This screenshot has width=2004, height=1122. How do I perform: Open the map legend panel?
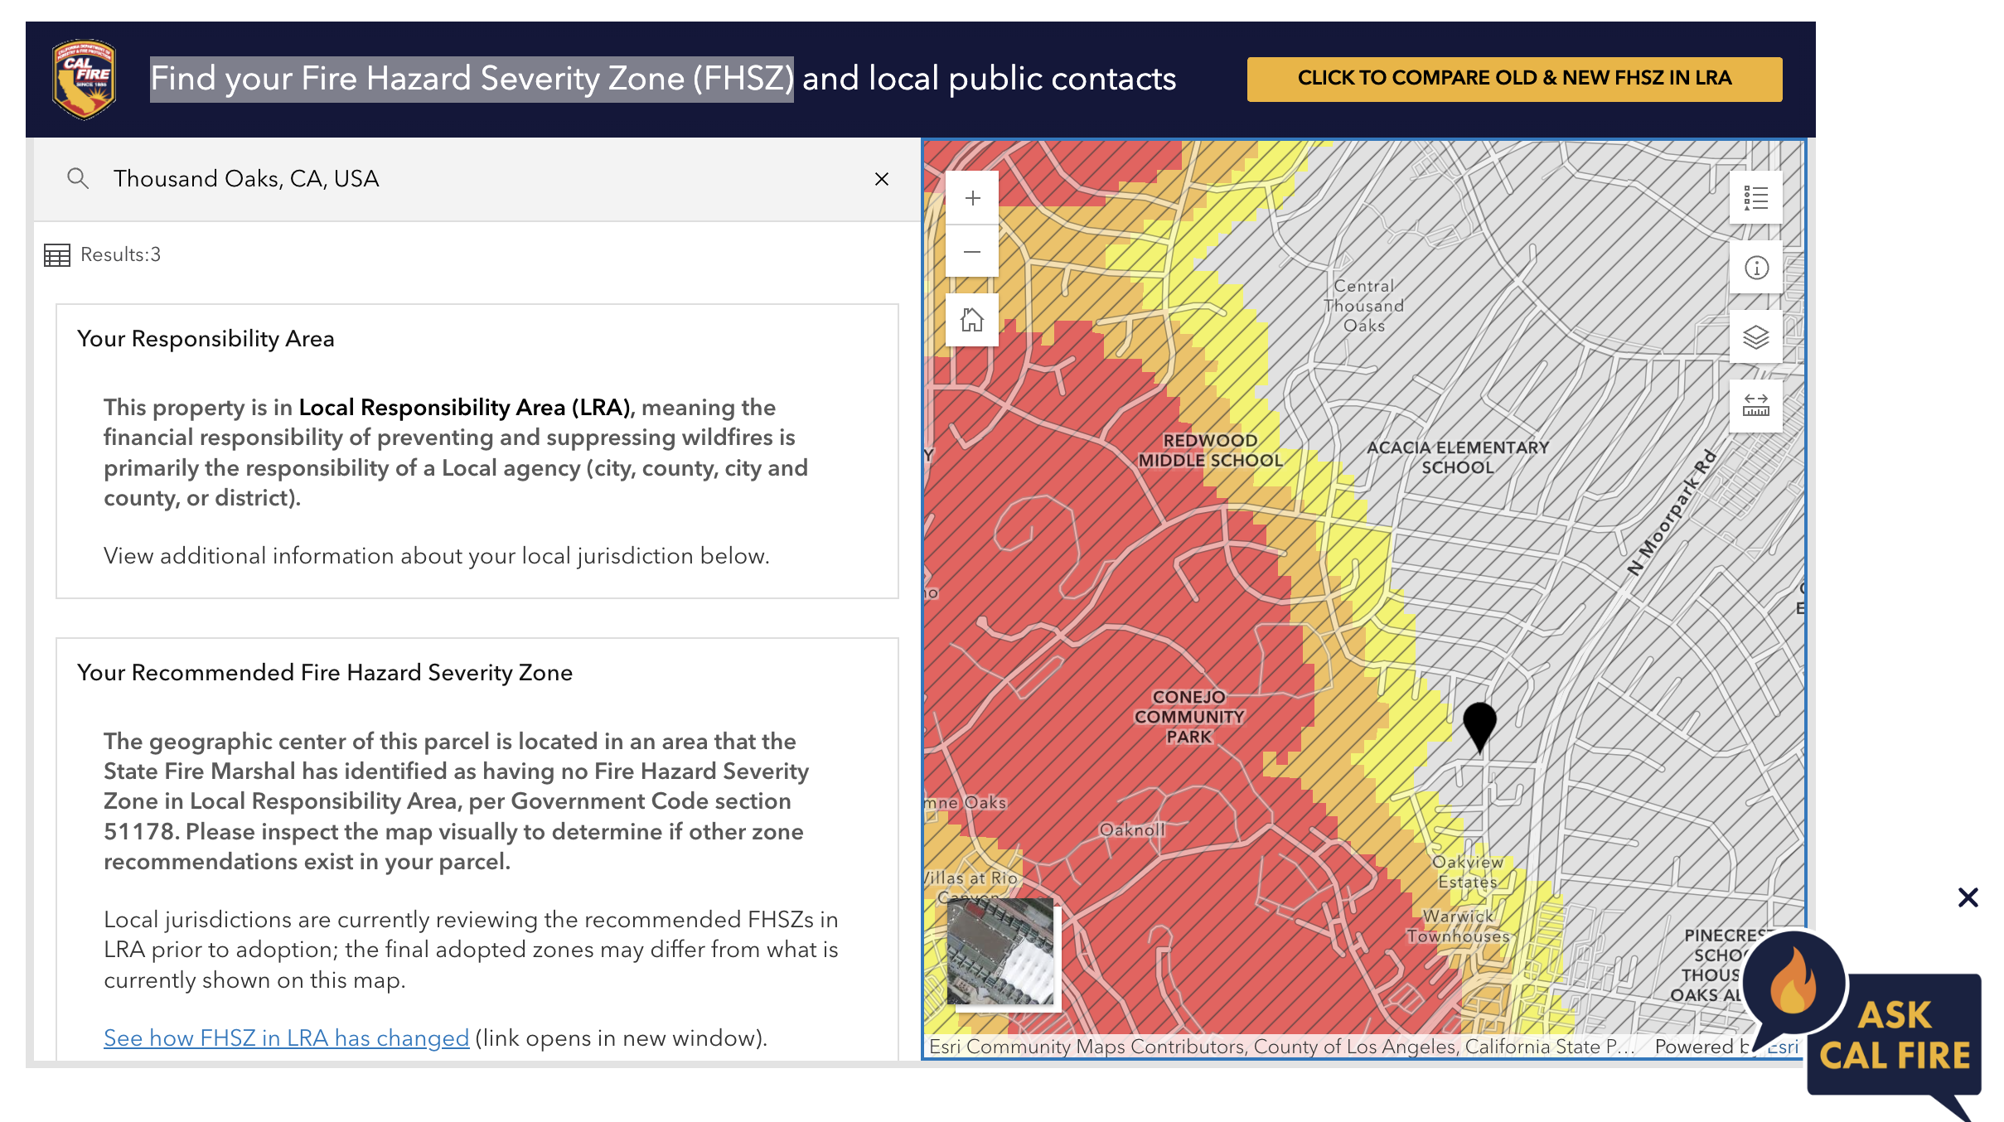(1755, 196)
